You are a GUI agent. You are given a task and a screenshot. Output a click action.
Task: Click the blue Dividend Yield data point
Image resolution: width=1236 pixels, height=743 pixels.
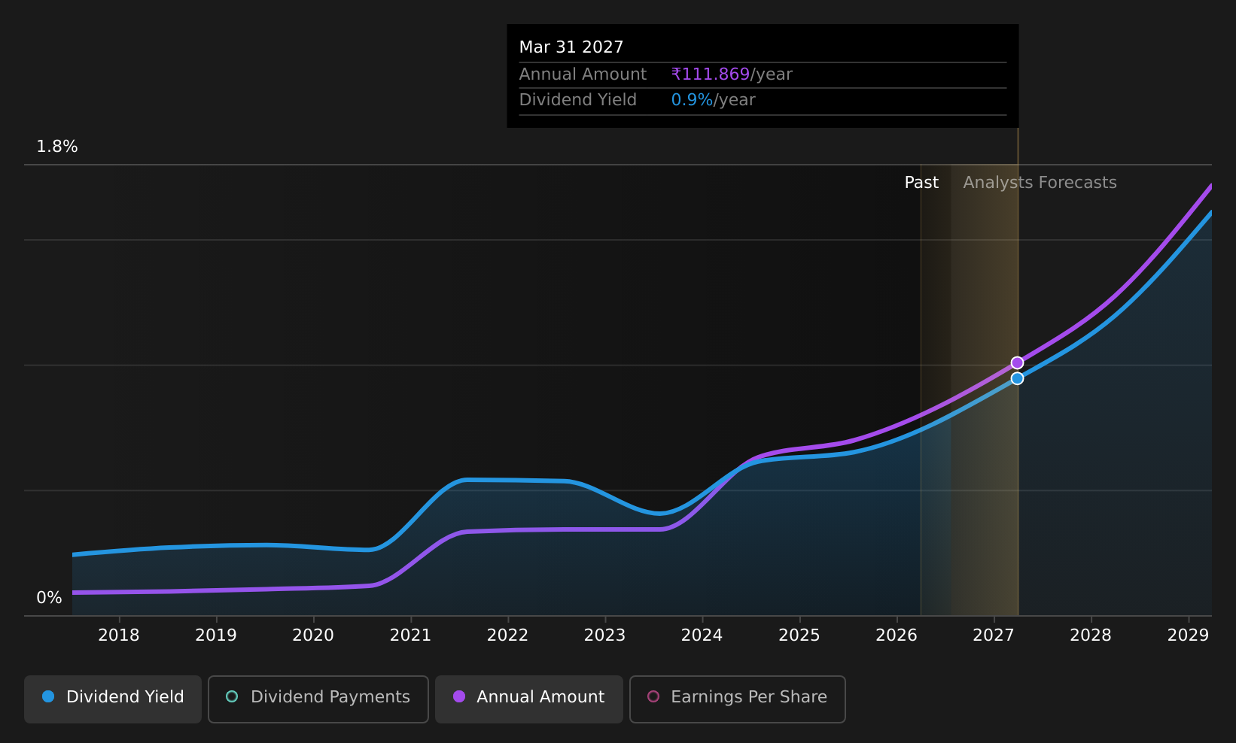point(1017,378)
